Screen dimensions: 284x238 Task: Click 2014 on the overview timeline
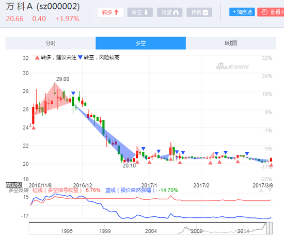pyautogui.click(x=243, y=231)
